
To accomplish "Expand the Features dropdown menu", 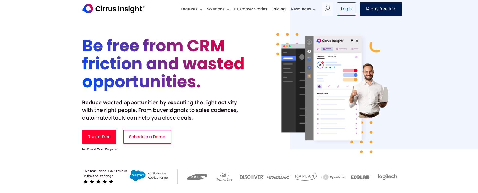I will click(x=191, y=9).
